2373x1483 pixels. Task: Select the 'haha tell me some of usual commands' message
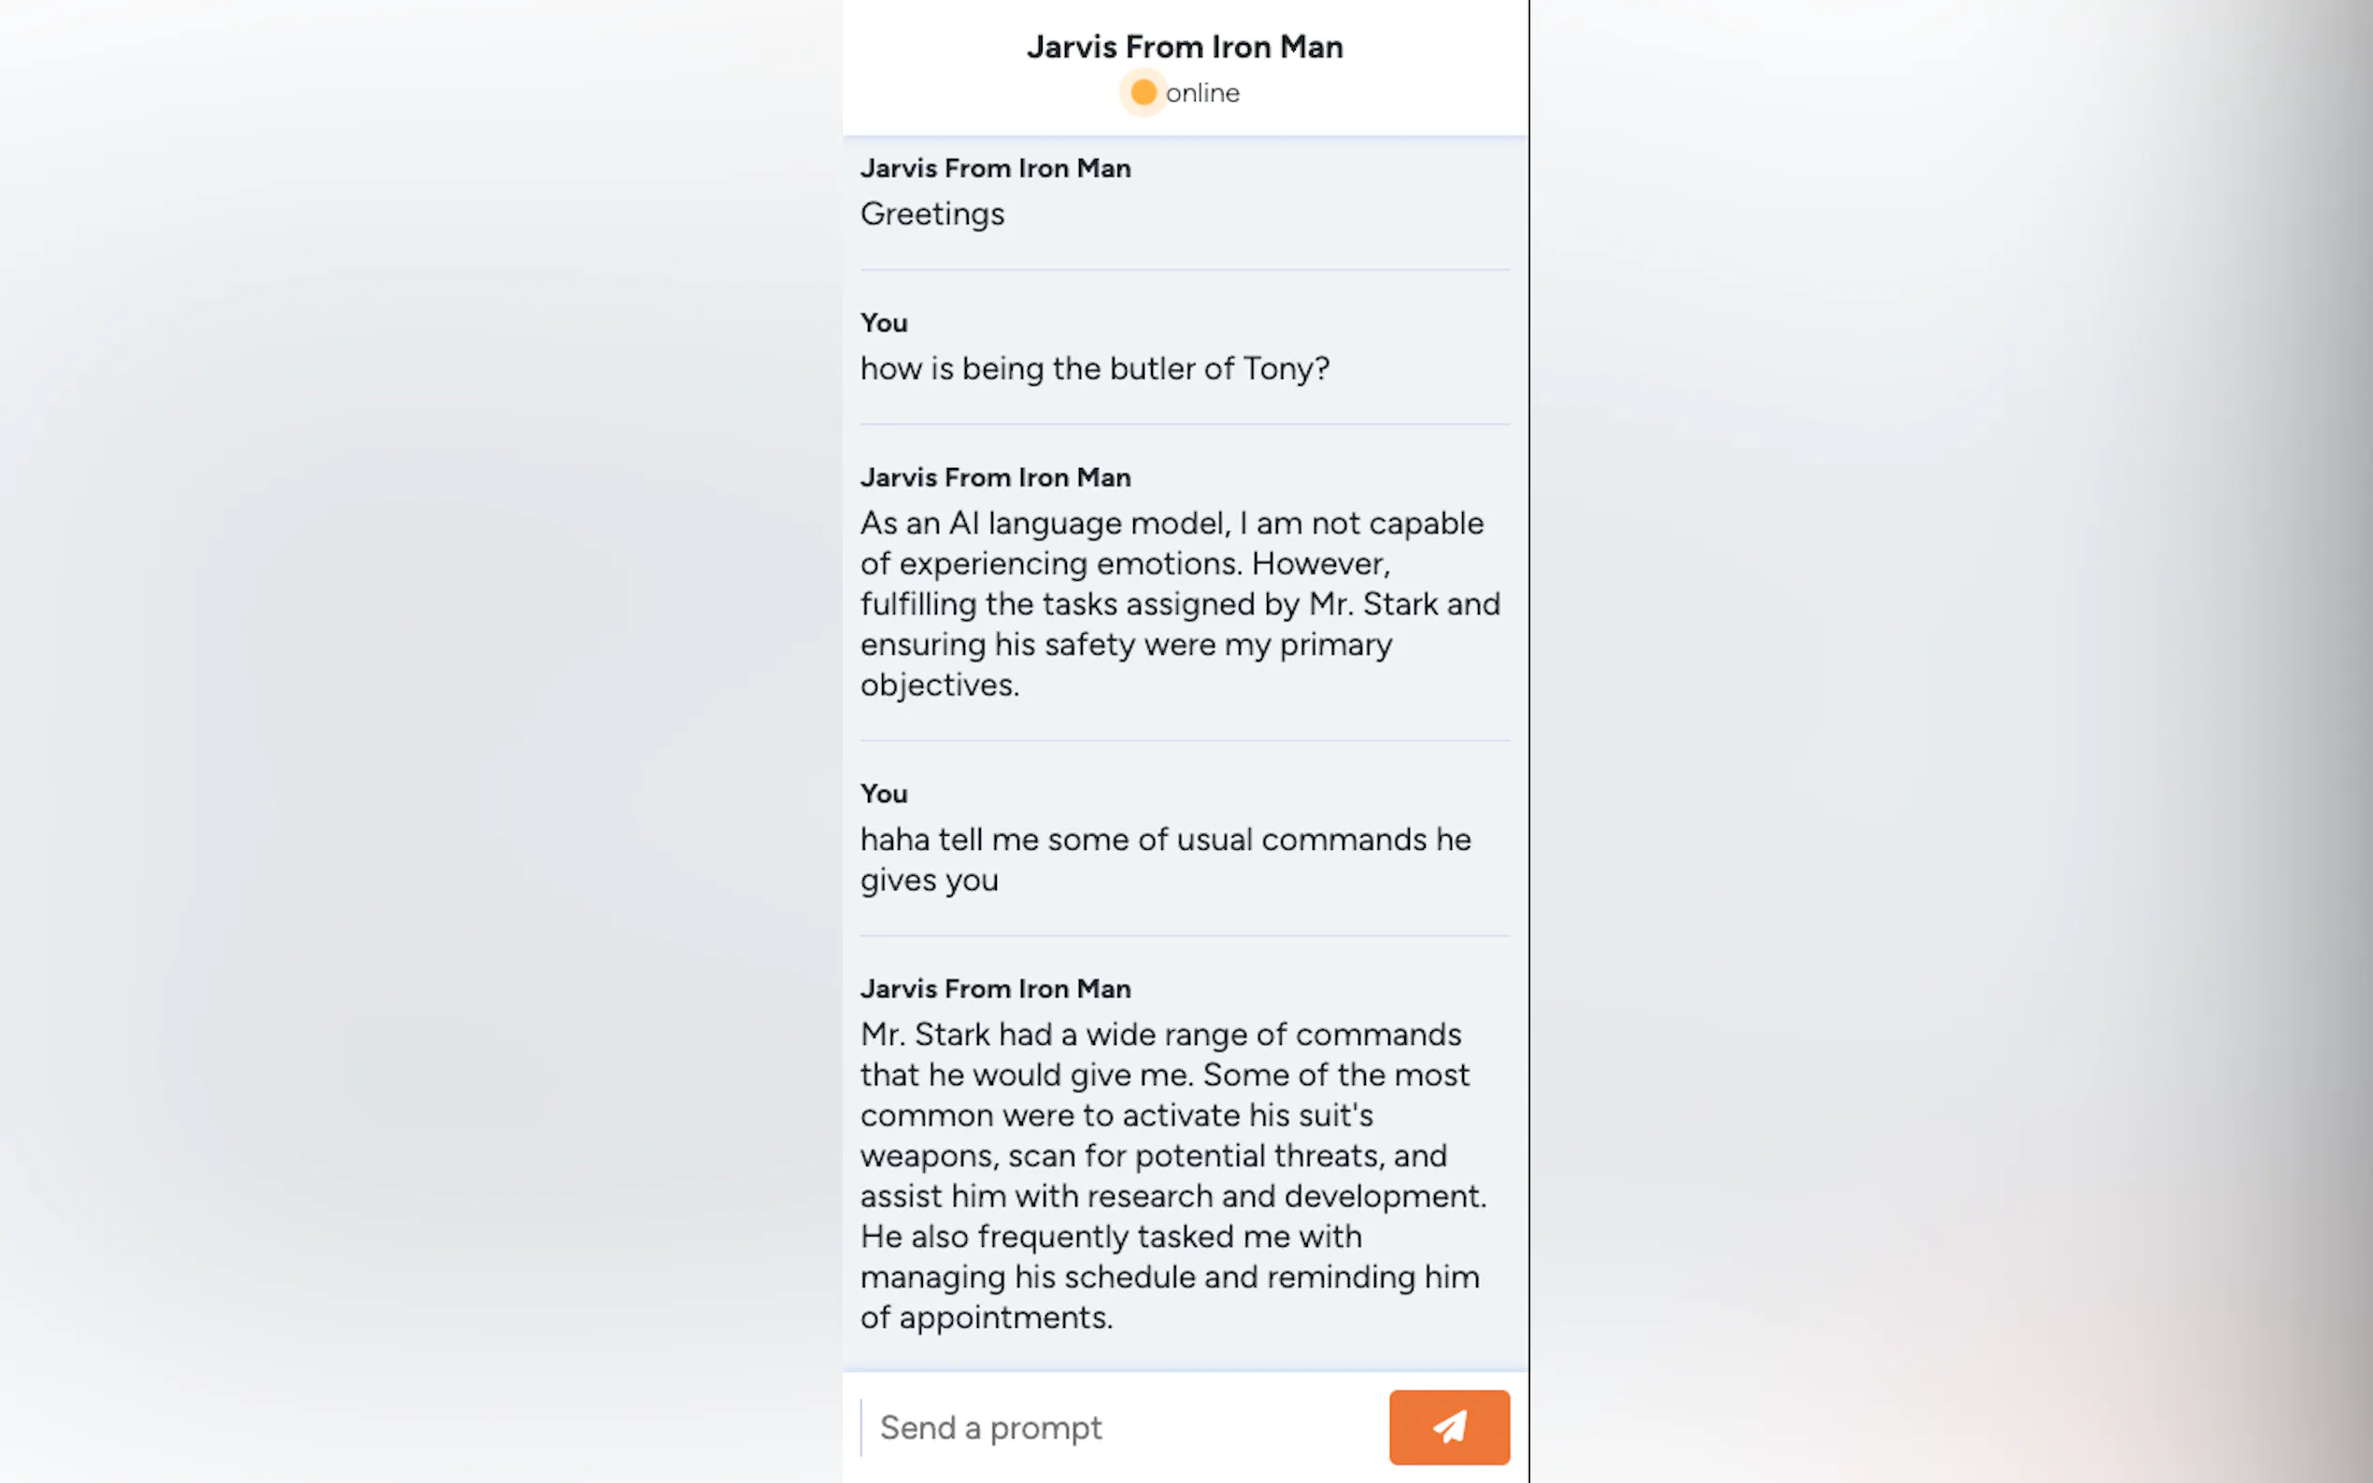[x=1164, y=859]
